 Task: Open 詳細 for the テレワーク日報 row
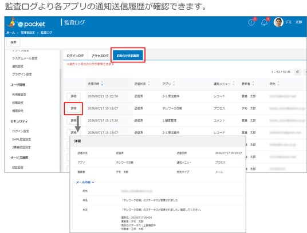pyautogui.click(x=73, y=108)
